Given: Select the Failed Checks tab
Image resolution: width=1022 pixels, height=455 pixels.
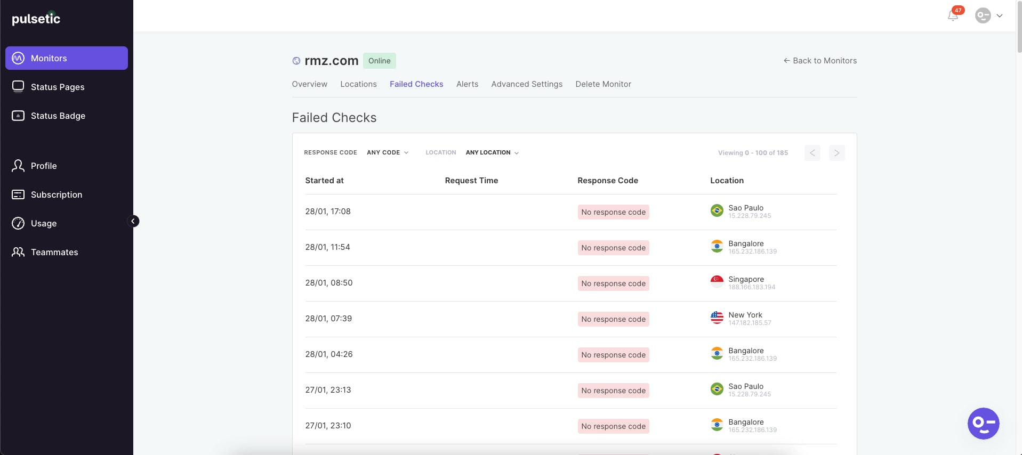Looking at the screenshot, I should (416, 84).
